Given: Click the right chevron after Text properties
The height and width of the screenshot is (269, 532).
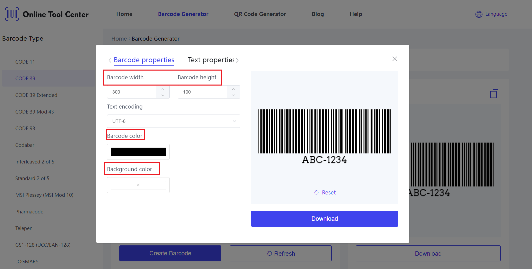Looking at the screenshot, I should [237, 60].
